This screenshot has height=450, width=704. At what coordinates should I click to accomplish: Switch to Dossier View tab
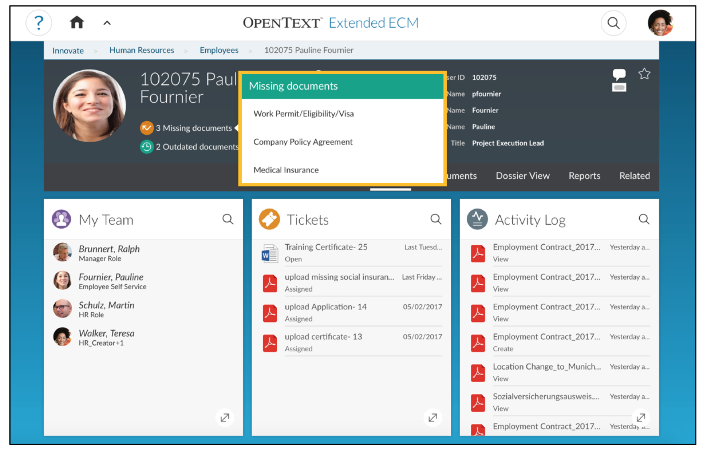click(x=522, y=176)
